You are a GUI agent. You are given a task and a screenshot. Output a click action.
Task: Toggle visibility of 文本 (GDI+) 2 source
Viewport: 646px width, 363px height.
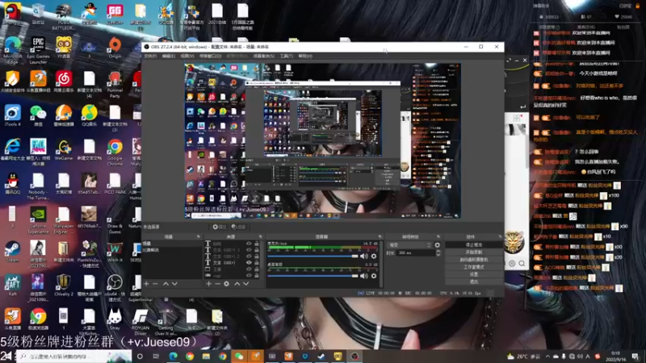click(x=249, y=256)
